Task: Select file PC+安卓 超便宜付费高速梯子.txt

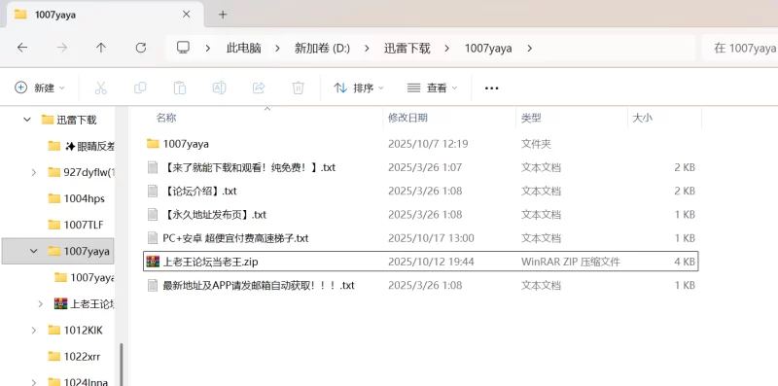Action: pyautogui.click(x=421, y=238)
